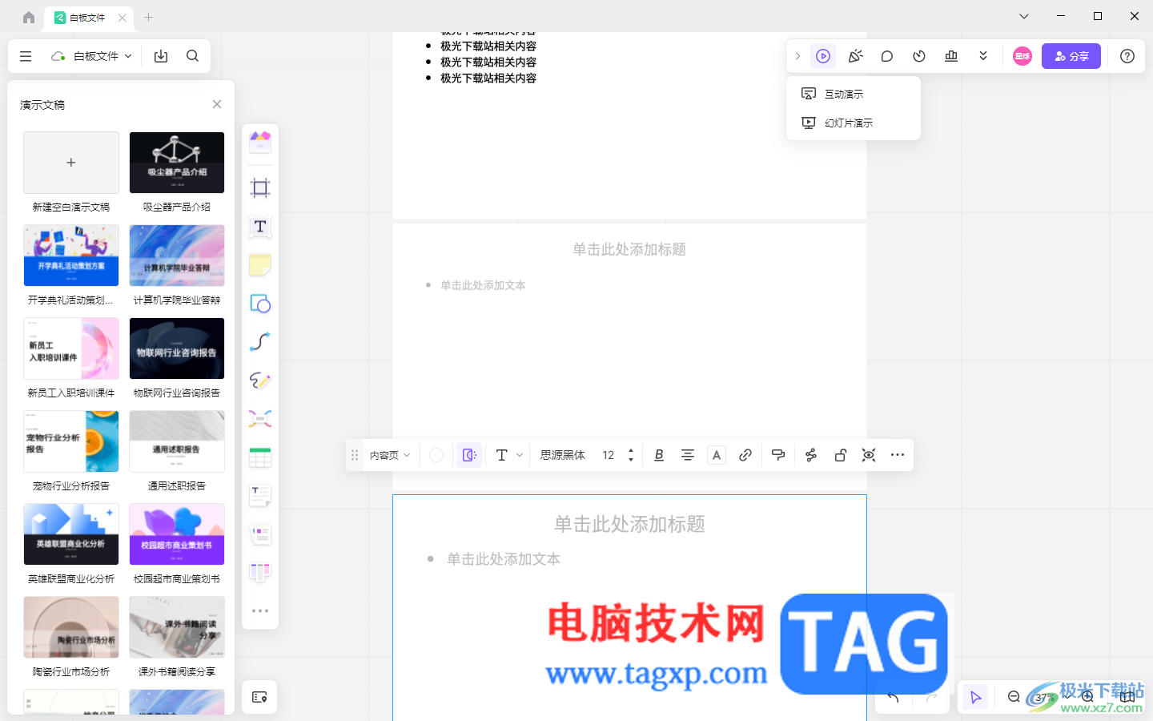This screenshot has height=721, width=1153.
Task: Click the import/download file icon
Action: click(161, 56)
